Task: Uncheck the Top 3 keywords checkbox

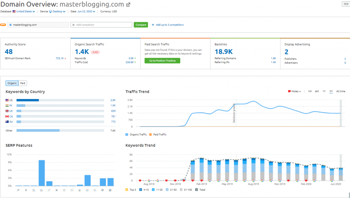Action: pyautogui.click(x=127, y=189)
